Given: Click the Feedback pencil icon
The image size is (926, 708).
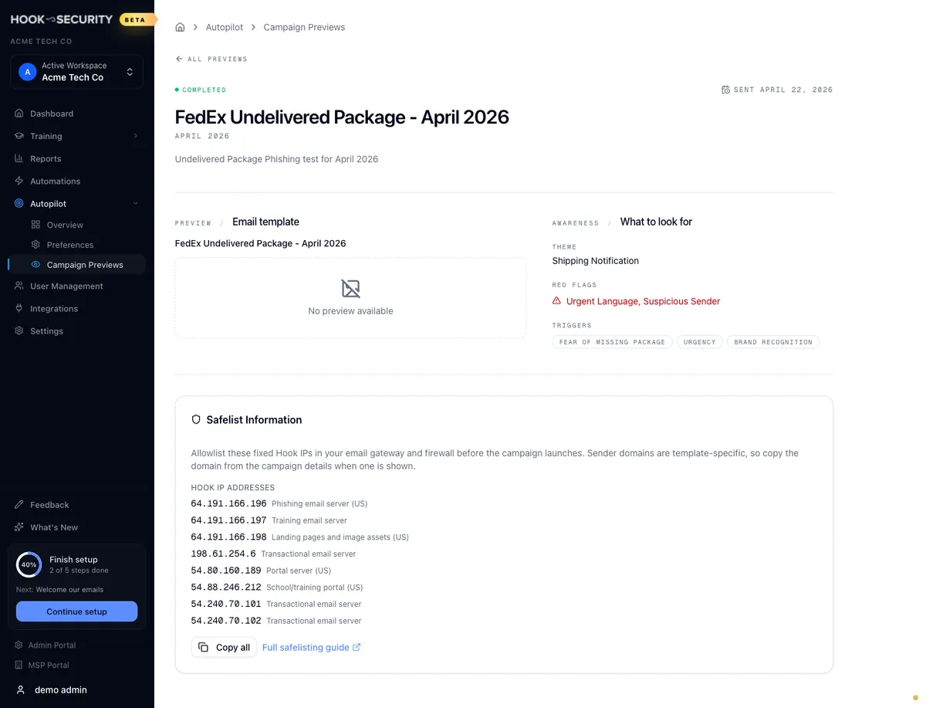Looking at the screenshot, I should [19, 505].
